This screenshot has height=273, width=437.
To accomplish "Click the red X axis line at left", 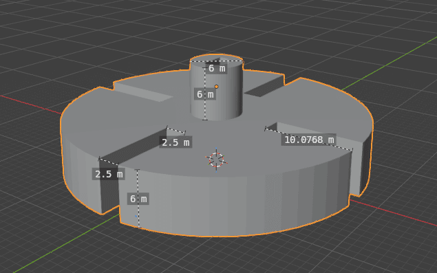I will click(x=30, y=105).
